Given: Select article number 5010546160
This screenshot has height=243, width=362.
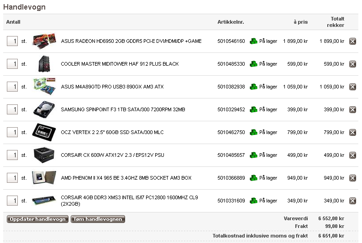Looking at the screenshot, I should tap(231, 41).
